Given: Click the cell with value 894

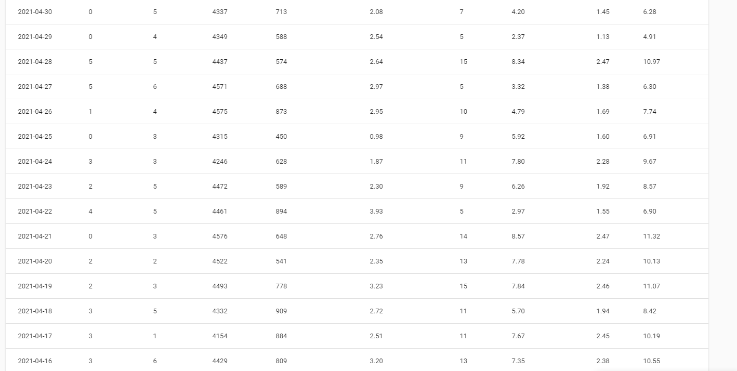Looking at the screenshot, I should coord(281,211).
